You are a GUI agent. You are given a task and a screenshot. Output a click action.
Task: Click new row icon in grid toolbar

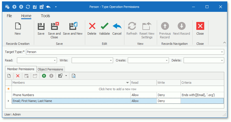click(9, 76)
